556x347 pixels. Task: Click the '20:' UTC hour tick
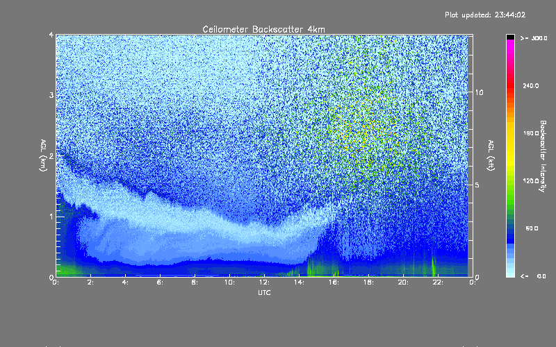[x=403, y=282]
